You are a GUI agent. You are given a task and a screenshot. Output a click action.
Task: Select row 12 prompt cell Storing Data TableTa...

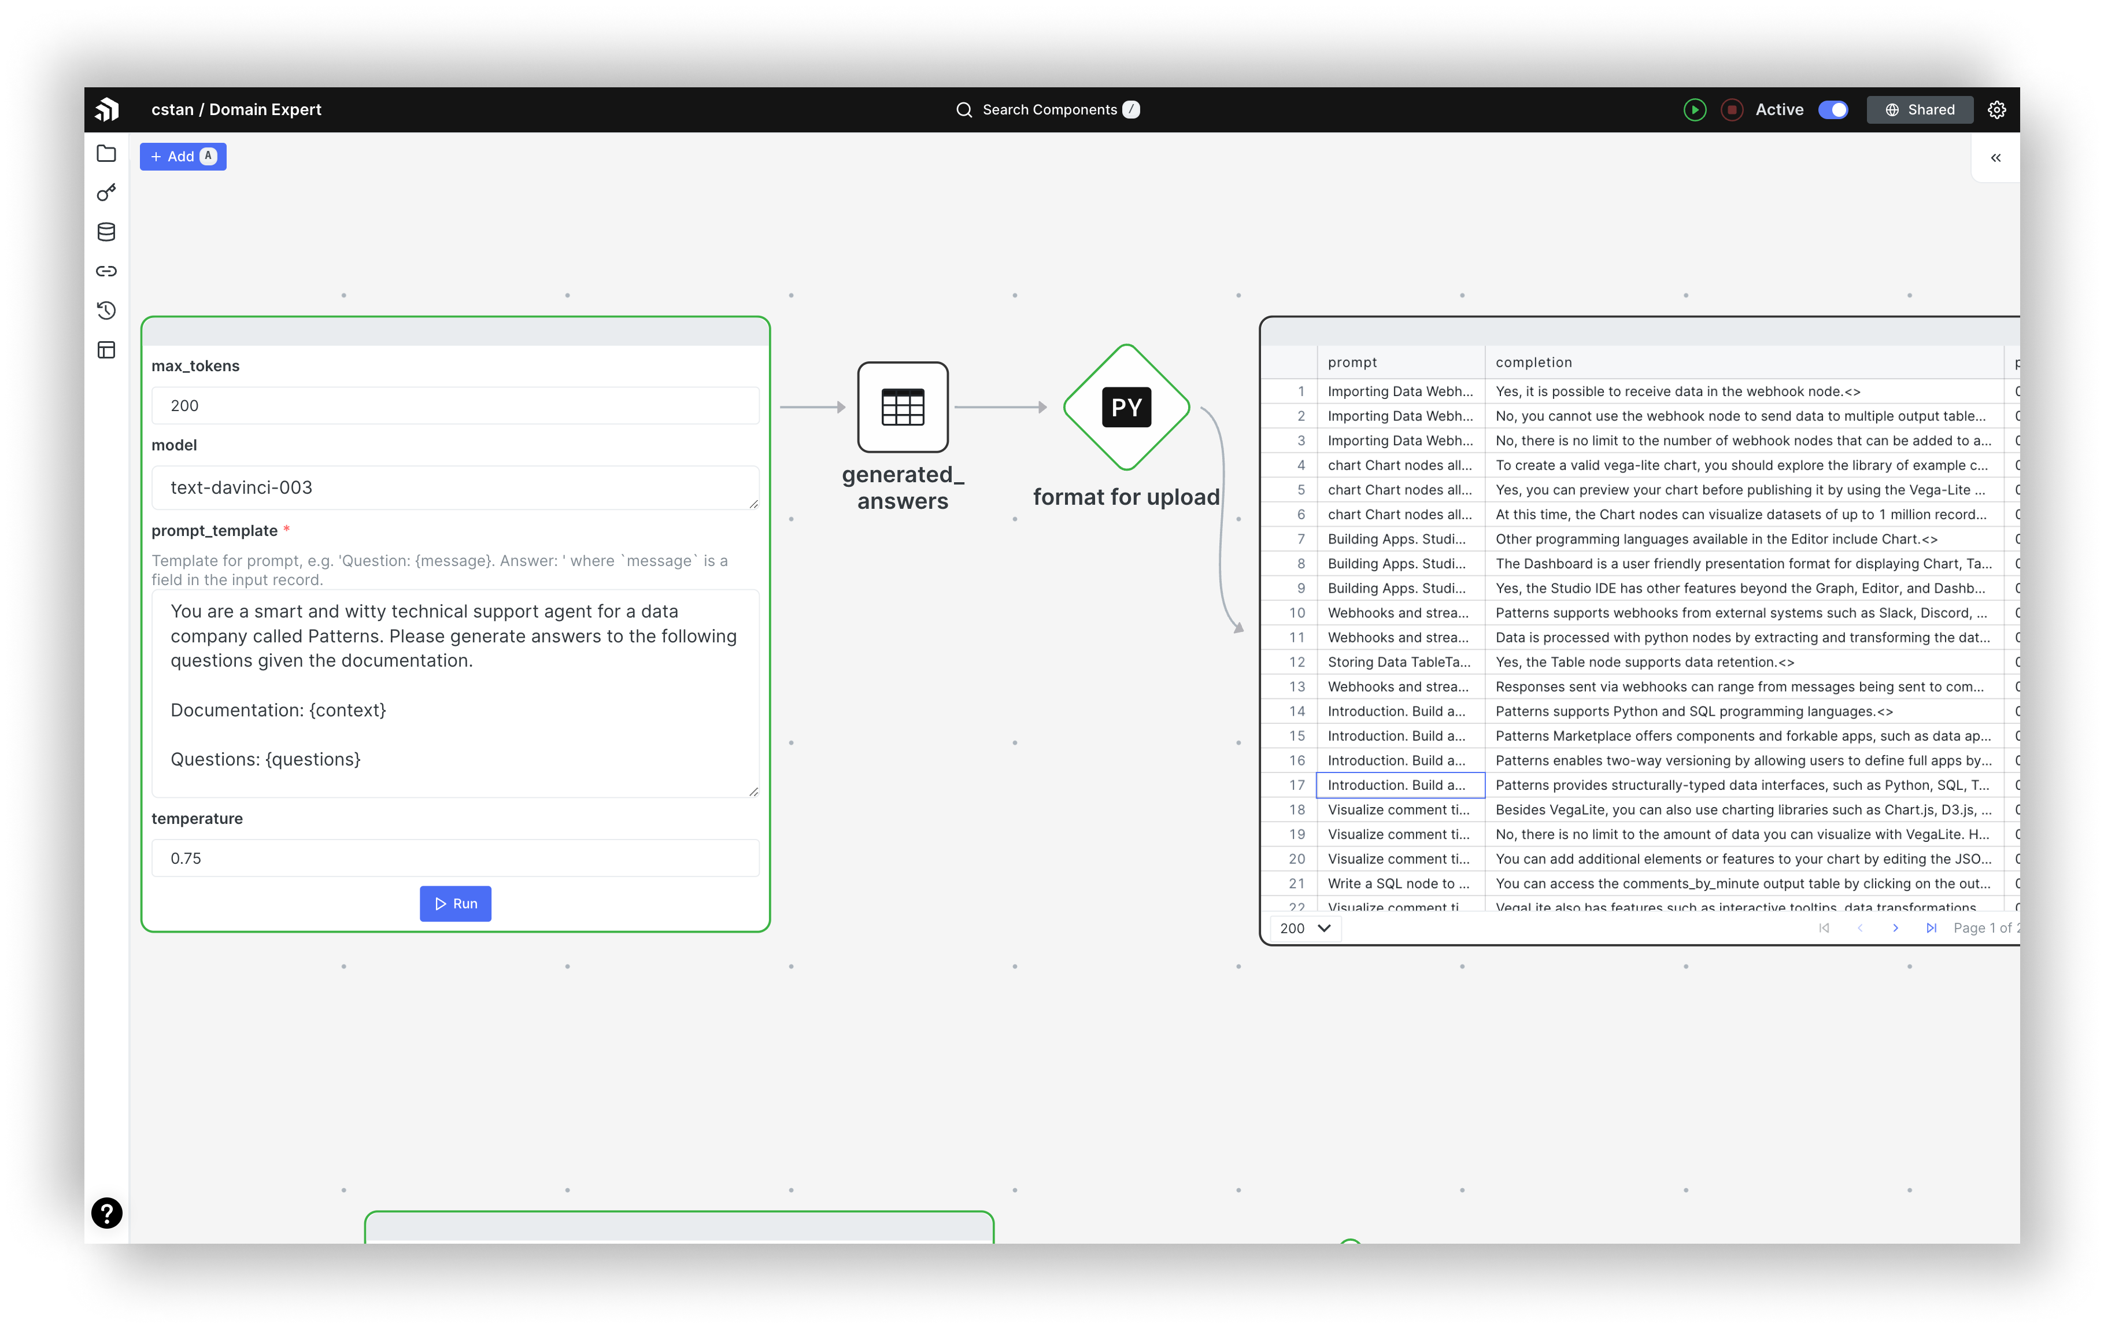[x=1400, y=661]
